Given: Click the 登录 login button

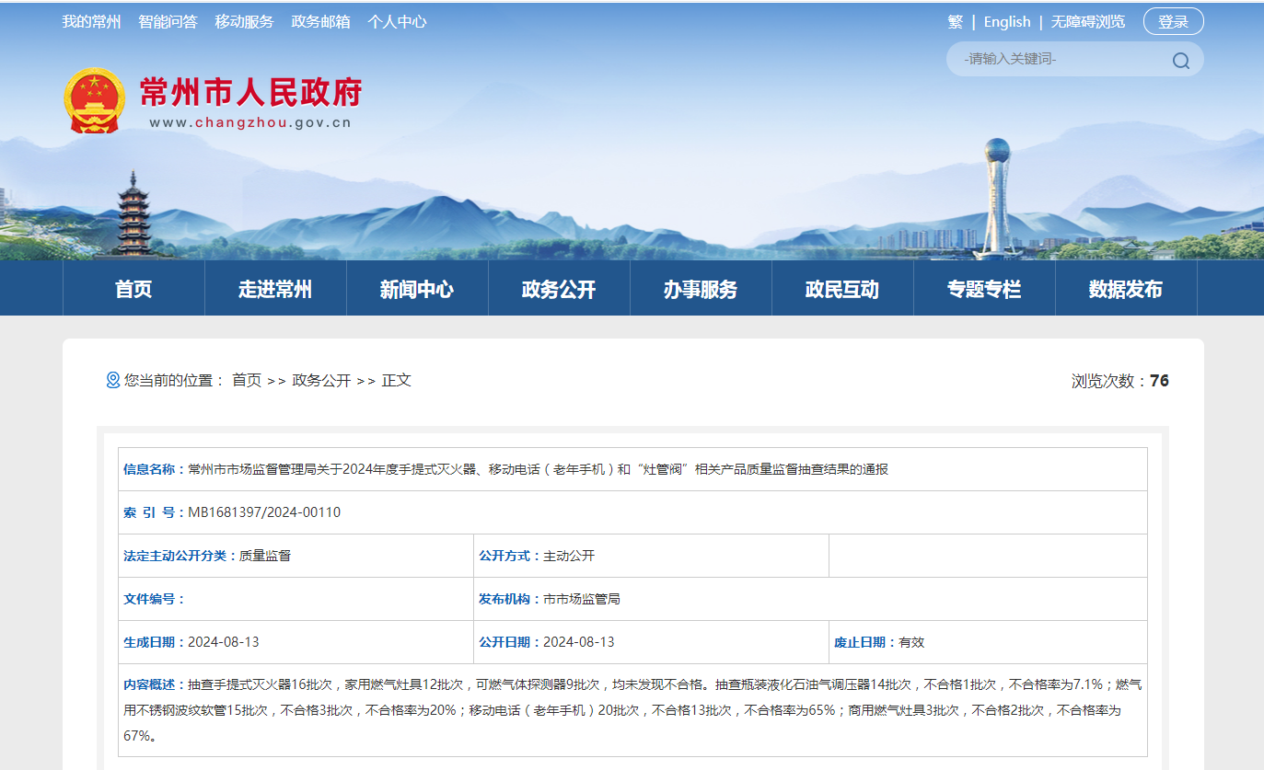Looking at the screenshot, I should pyautogui.click(x=1173, y=21).
